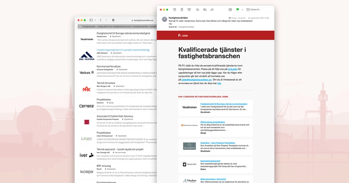Click the Vectura logo in Safari
Viewport: 349px width, 183px height.
87,72
